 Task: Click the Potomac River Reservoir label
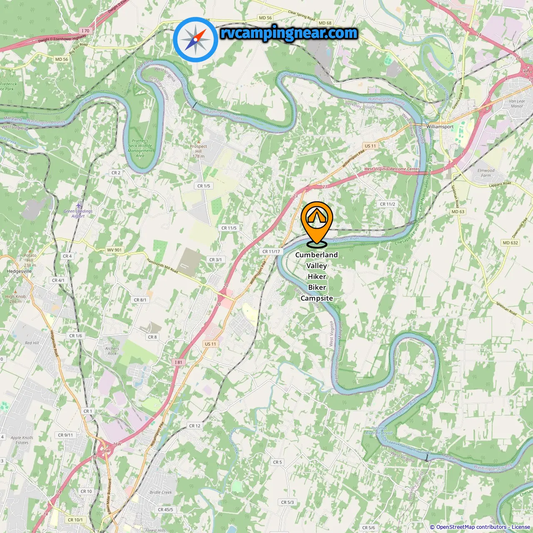tap(379, 431)
